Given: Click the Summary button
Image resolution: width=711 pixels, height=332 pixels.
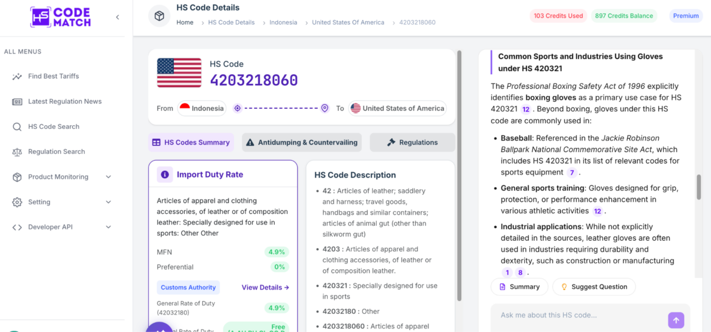Looking at the screenshot, I should (x=520, y=286).
